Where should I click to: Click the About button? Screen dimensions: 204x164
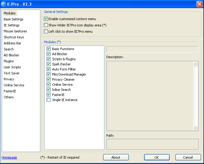tap(116, 157)
